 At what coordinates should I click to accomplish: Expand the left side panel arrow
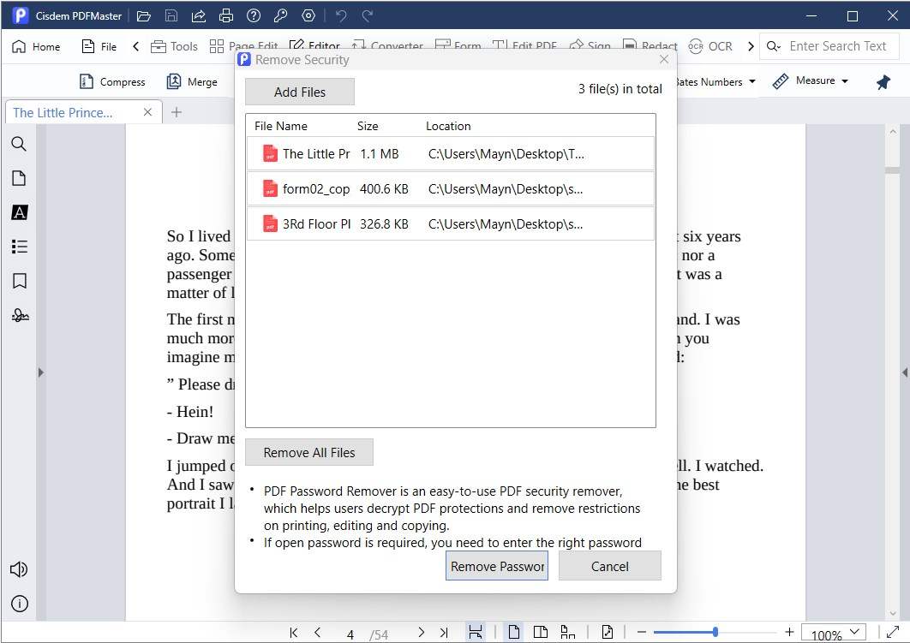pos(40,372)
